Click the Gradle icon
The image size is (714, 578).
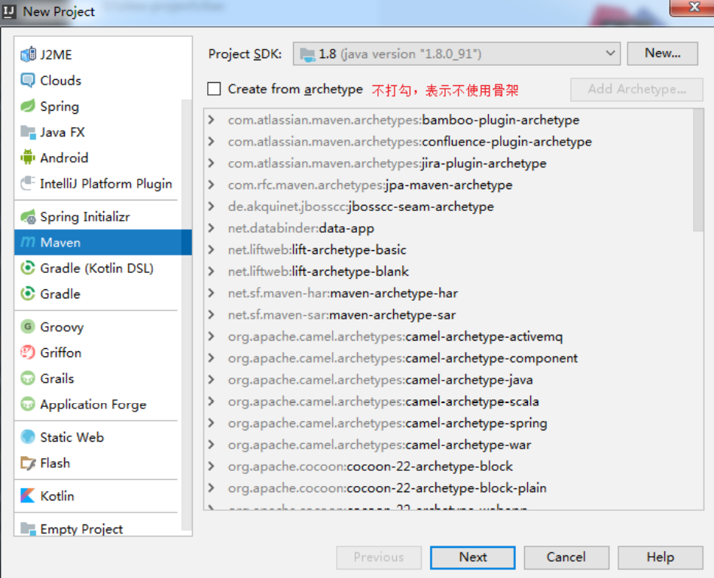28,294
